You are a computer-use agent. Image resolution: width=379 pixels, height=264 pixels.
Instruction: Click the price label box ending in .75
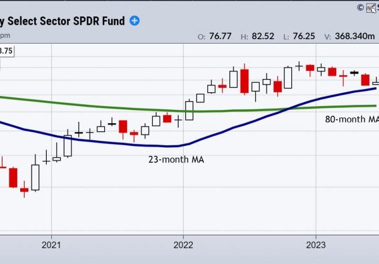(x=6, y=51)
